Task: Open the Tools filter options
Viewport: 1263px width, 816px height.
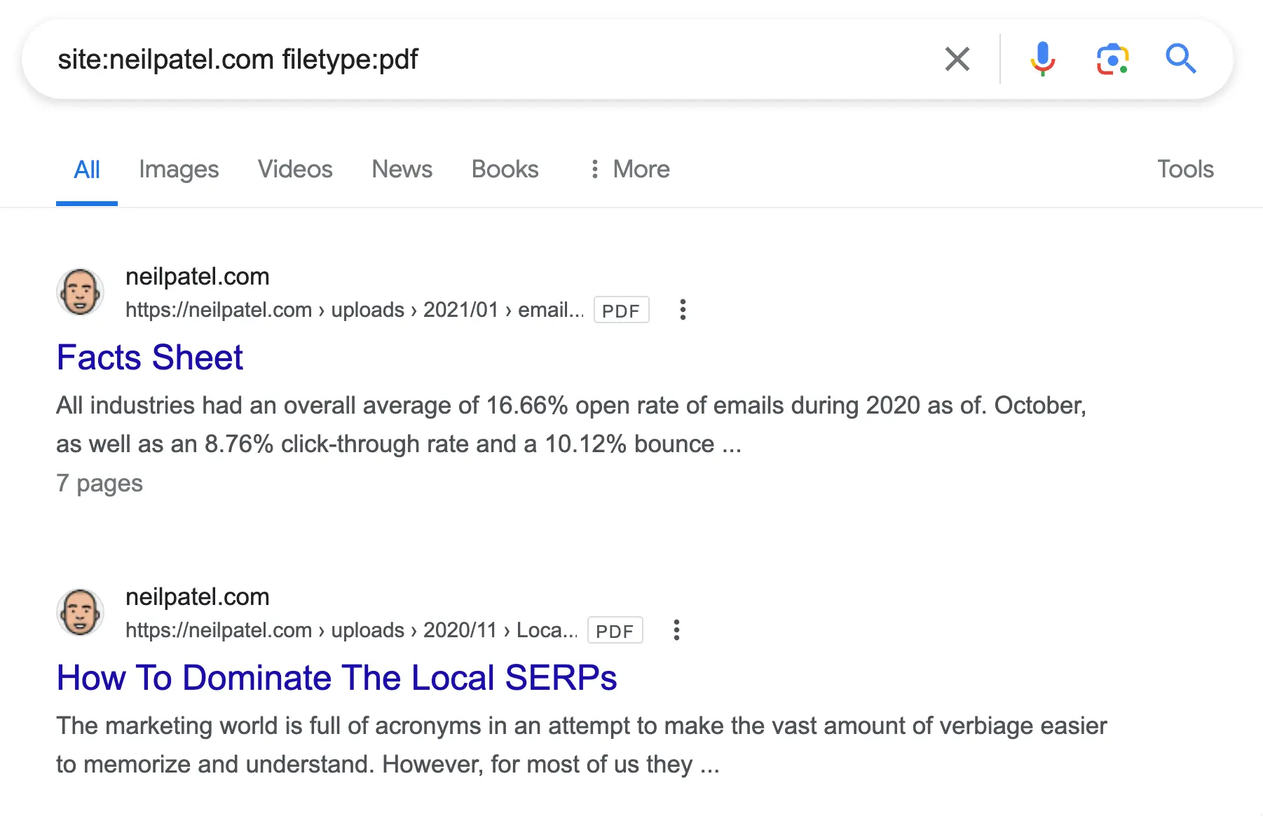Action: [x=1185, y=169]
